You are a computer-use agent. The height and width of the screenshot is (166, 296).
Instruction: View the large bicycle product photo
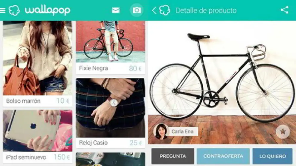(x=222, y=82)
